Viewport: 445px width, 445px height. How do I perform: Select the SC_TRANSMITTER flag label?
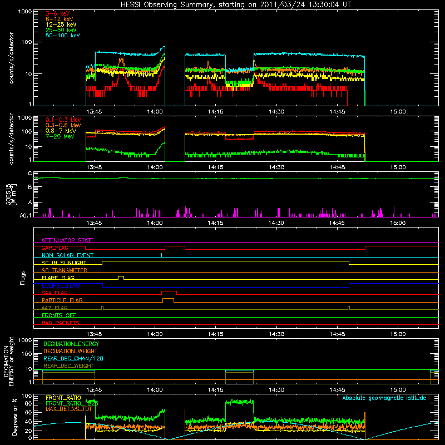point(64,270)
